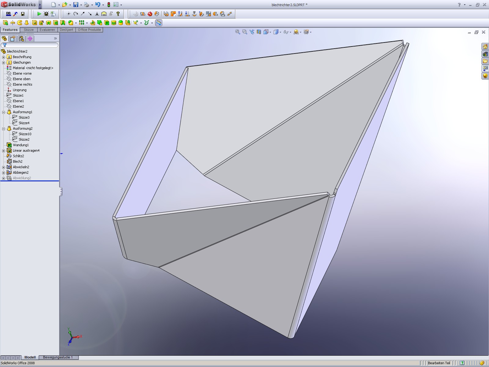Screen dimensions: 489x367
Task: Open the Bewegungsstudie 1 tab
Action: [x=58, y=357]
